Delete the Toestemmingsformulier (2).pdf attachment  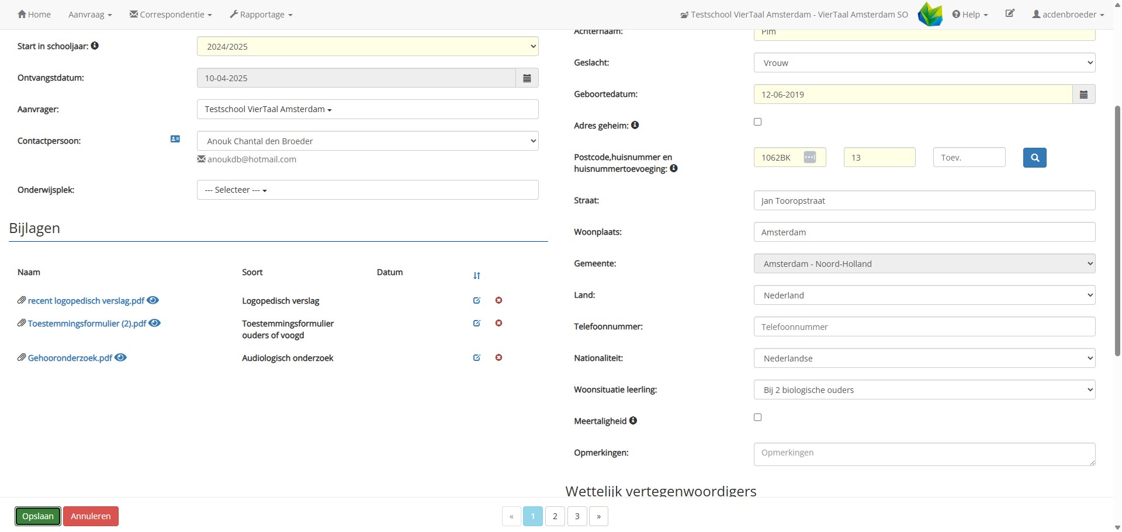[x=498, y=323]
